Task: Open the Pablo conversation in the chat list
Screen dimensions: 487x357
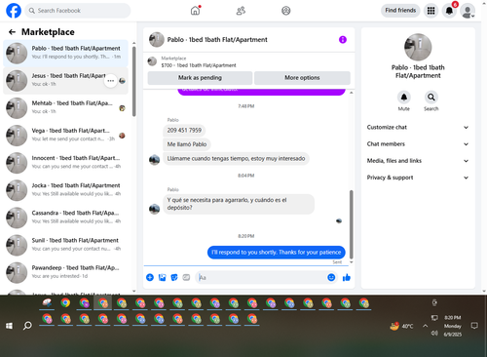Action: (65, 53)
